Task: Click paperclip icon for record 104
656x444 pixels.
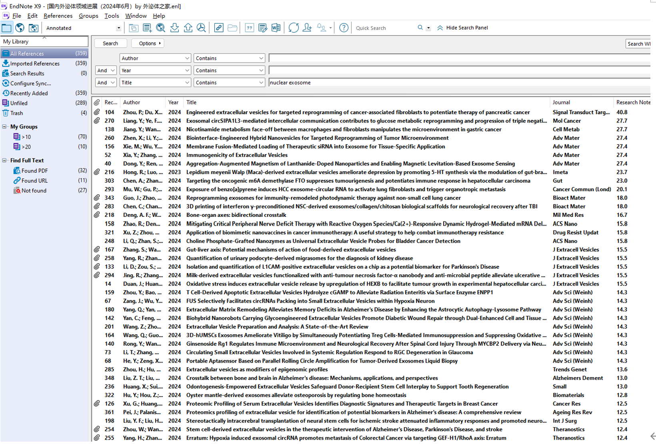Action: [97, 112]
